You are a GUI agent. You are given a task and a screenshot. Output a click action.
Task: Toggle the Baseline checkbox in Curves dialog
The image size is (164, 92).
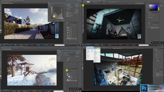click(67, 15)
